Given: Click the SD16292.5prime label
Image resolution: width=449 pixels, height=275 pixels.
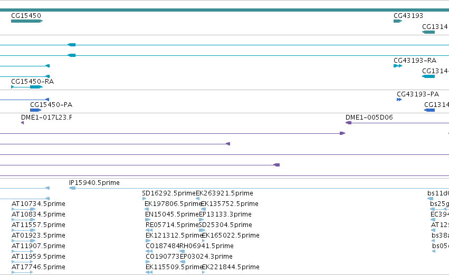Looking at the screenshot, I should click(169, 193).
